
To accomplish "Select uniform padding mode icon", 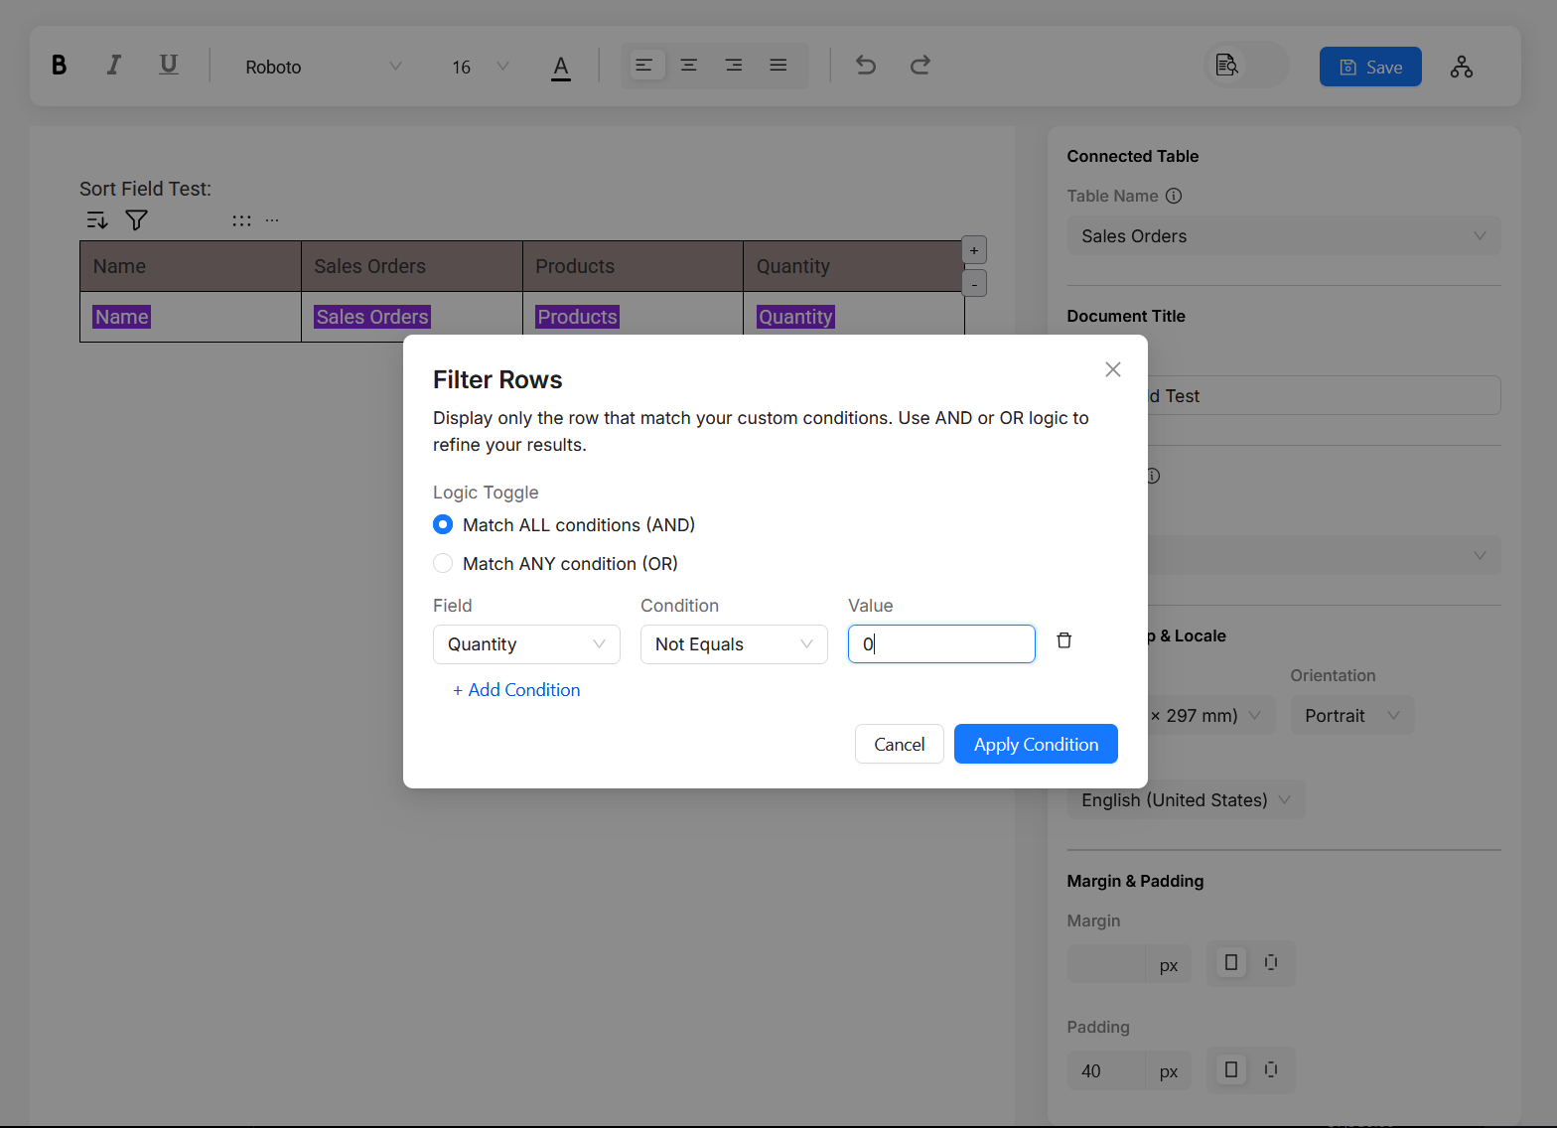I will pos(1231,1069).
